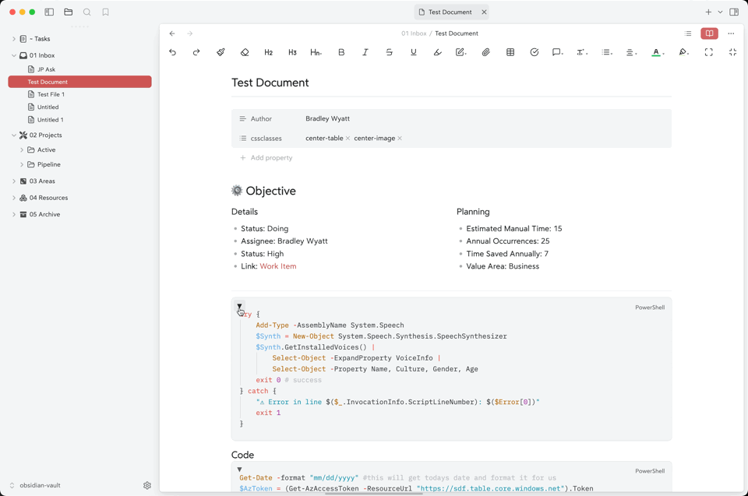748x496 pixels.
Task: Switch to the Test Document tab
Action: coord(450,12)
